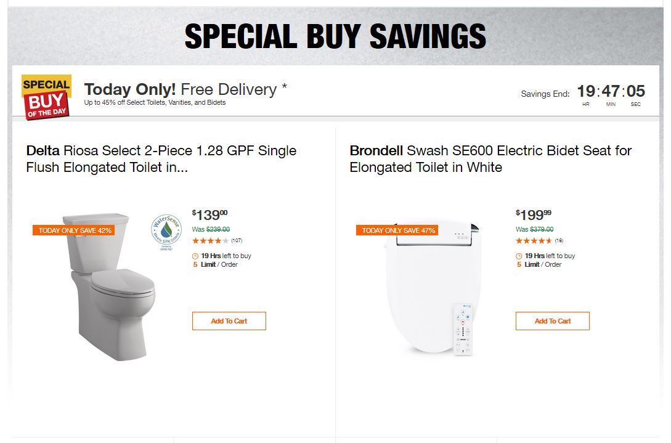
Task: Open the Brondell Swash SE600 title link
Action: click(x=490, y=159)
